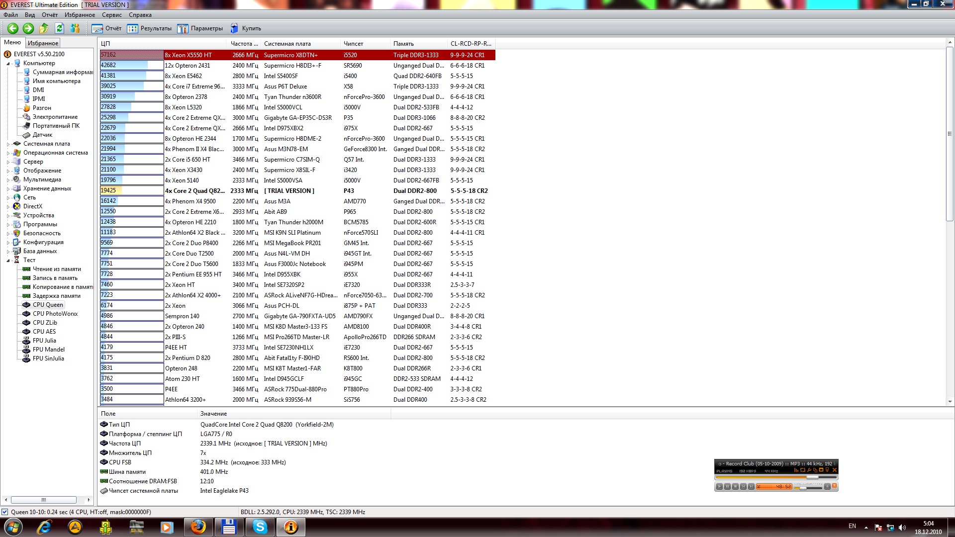This screenshot has width=955, height=537.
Task: Select the FPU Julia benchmark item
Action: click(x=44, y=341)
